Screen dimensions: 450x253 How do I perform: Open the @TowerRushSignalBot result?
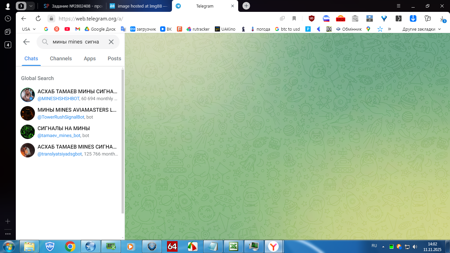[x=69, y=113]
